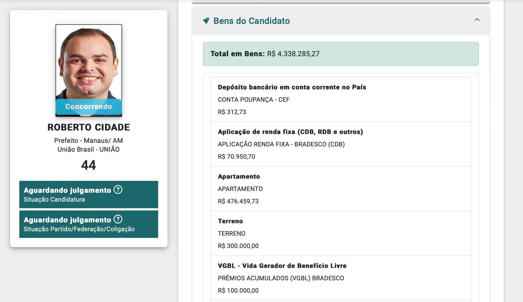The height and width of the screenshot is (302, 523).
Task: Select the VGBL Vida Gerador heading
Action: [x=282, y=266]
